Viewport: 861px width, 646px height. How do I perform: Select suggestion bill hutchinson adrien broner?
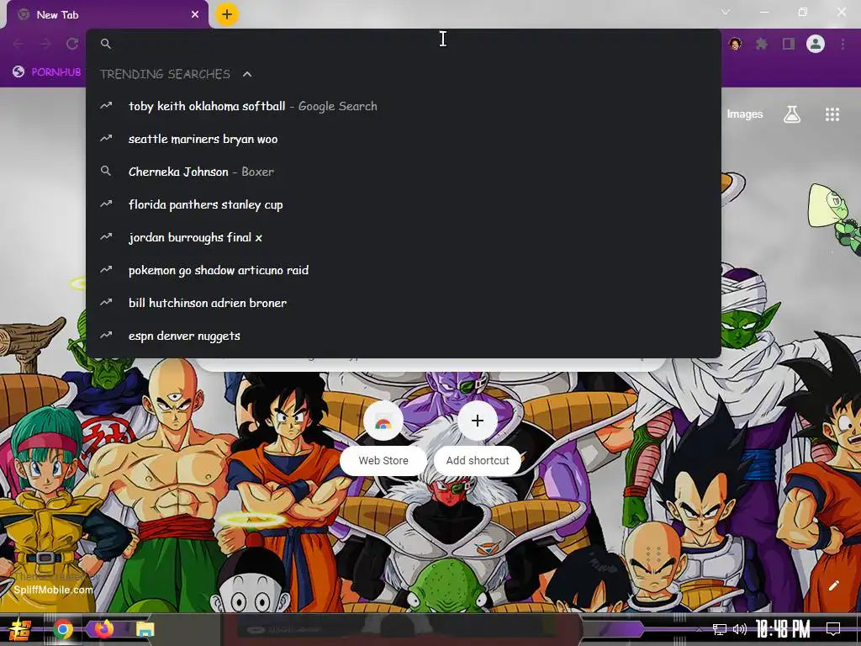click(x=404, y=303)
